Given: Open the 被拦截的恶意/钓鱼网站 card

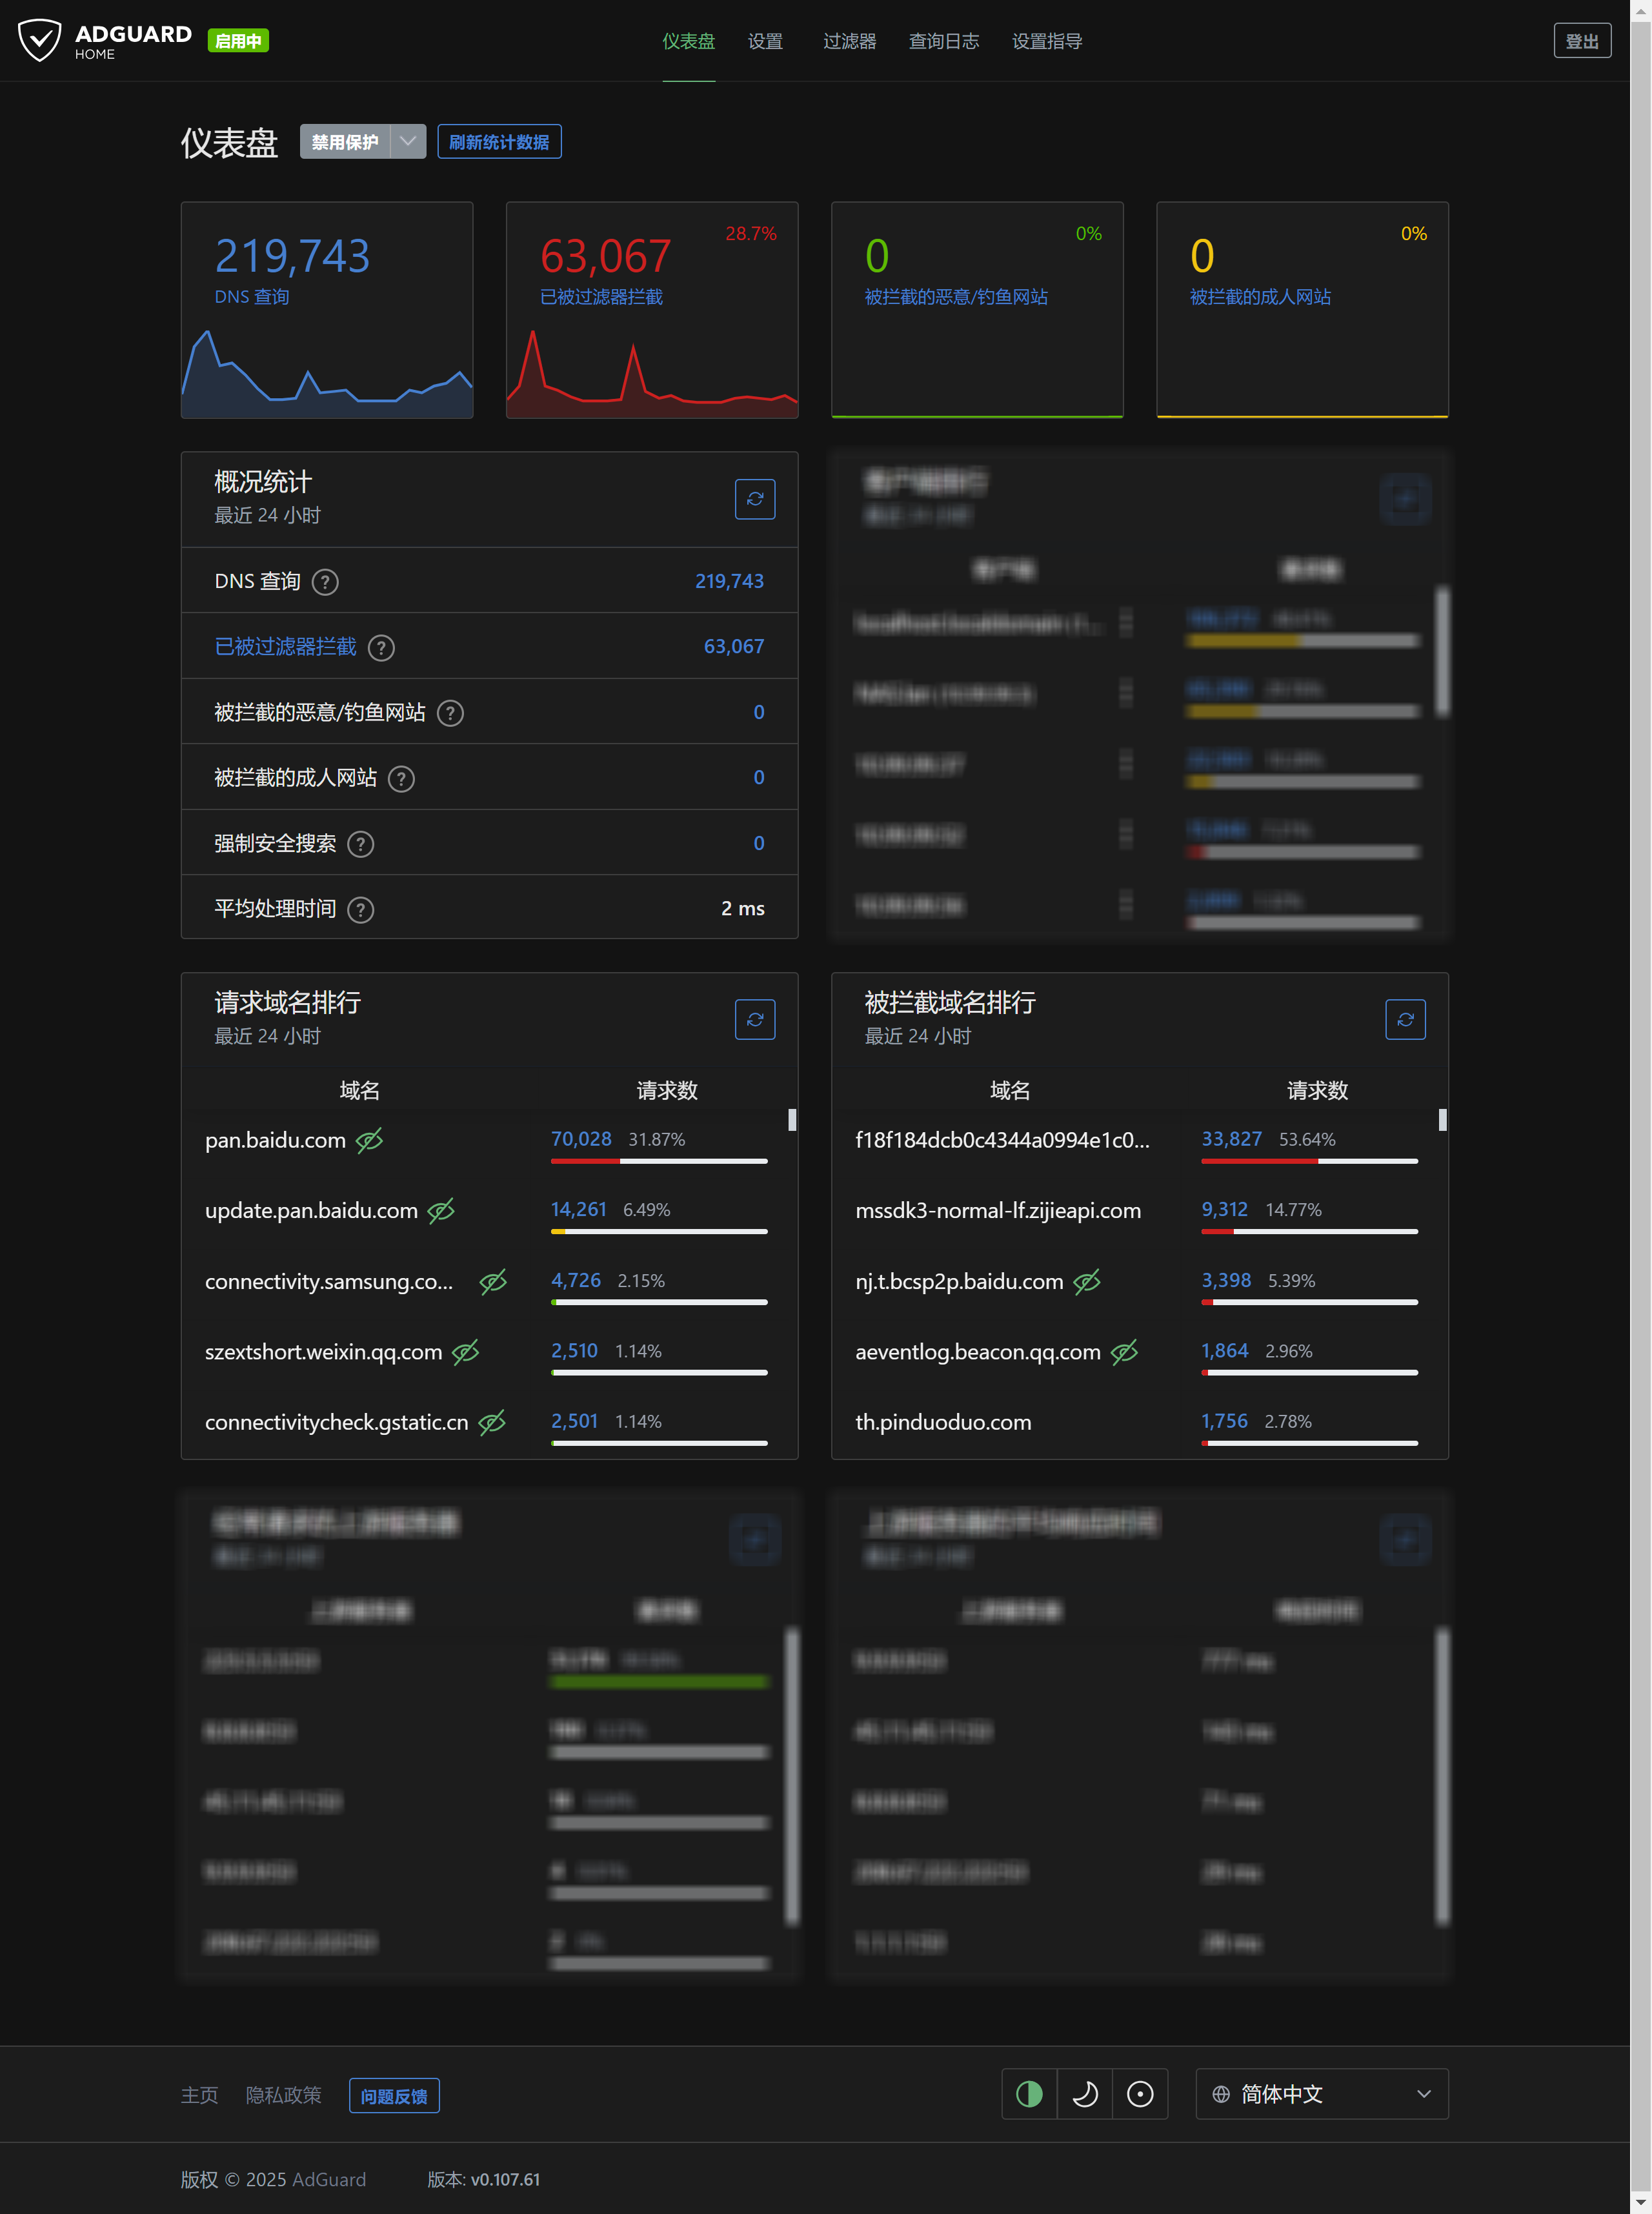Looking at the screenshot, I should click(x=977, y=310).
